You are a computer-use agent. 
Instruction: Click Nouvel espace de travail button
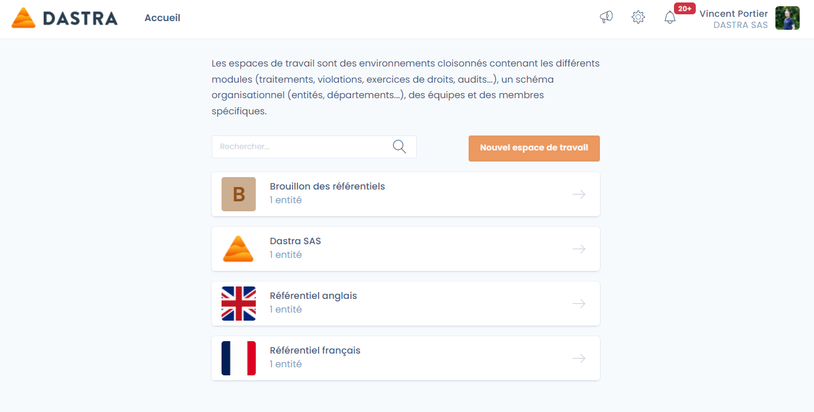(x=534, y=148)
